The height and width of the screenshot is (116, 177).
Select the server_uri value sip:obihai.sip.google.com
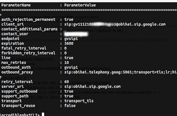click(x=92, y=86)
